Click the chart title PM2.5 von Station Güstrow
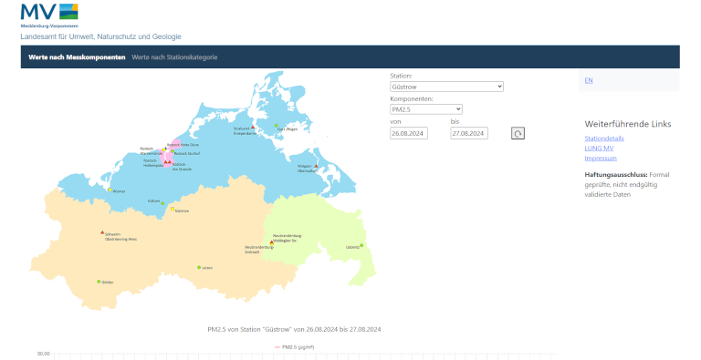The width and height of the screenshot is (701, 360). click(x=294, y=330)
